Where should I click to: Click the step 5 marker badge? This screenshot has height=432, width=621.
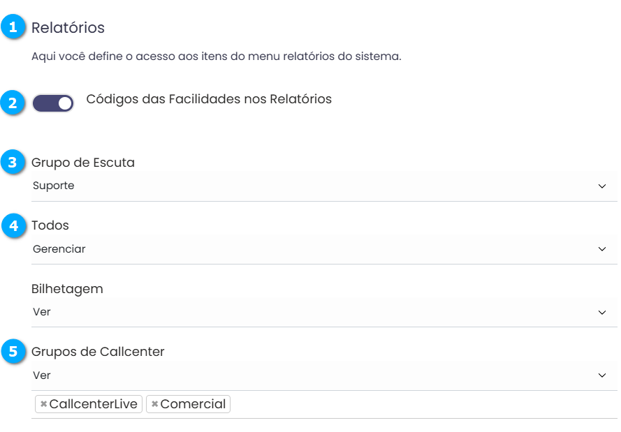(x=13, y=351)
